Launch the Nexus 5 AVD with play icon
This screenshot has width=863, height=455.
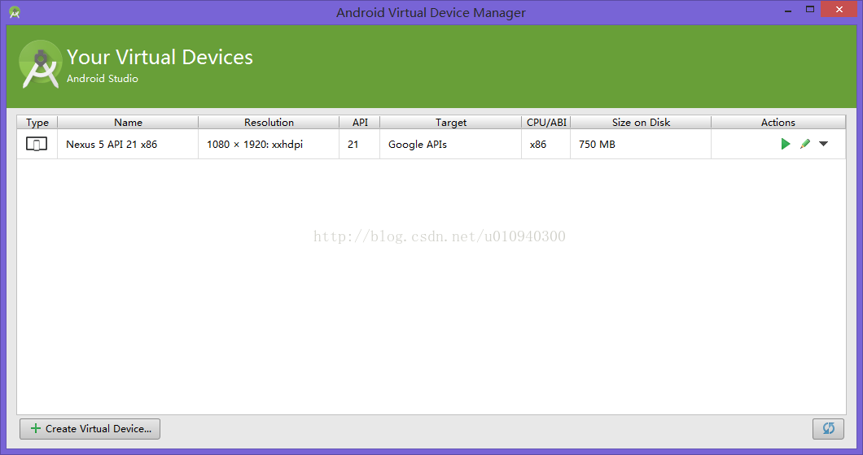pyautogui.click(x=786, y=144)
